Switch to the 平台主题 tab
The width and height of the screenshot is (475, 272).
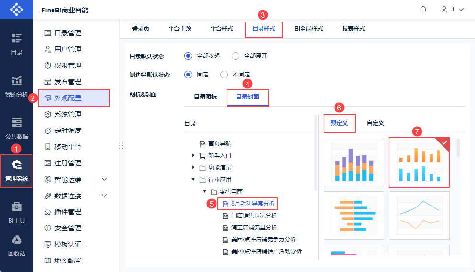[x=180, y=29]
